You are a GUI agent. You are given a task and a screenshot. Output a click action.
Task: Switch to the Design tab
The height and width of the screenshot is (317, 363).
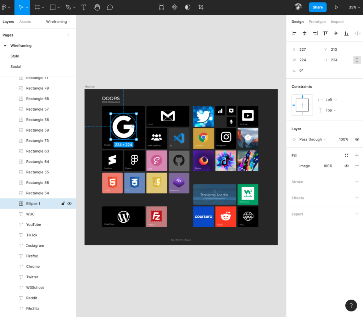click(x=297, y=22)
